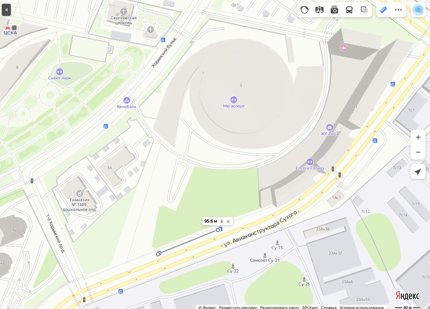The height and width of the screenshot is (309, 430).
Task: Open the Справка menu link
Action: click(x=329, y=307)
